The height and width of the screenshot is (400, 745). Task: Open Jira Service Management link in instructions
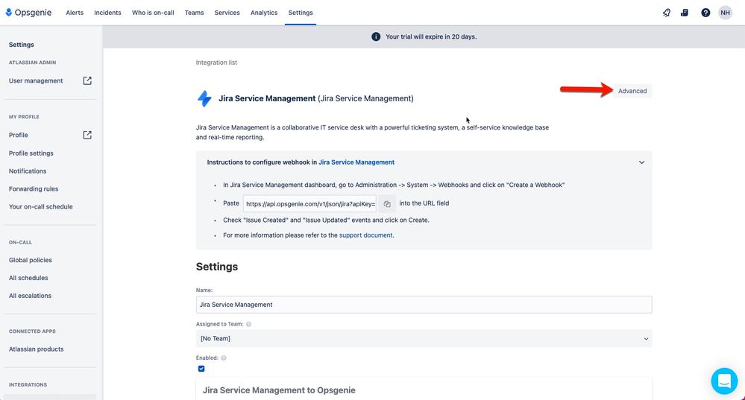(356, 162)
